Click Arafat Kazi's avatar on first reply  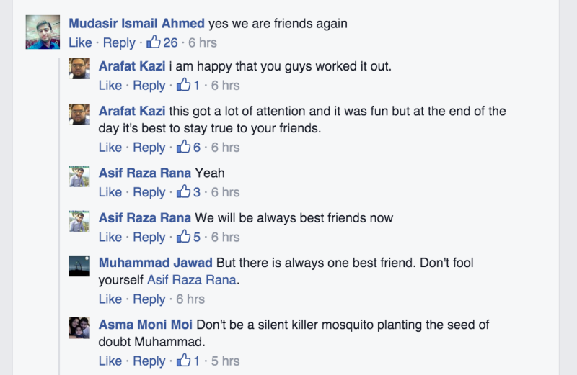click(x=79, y=68)
